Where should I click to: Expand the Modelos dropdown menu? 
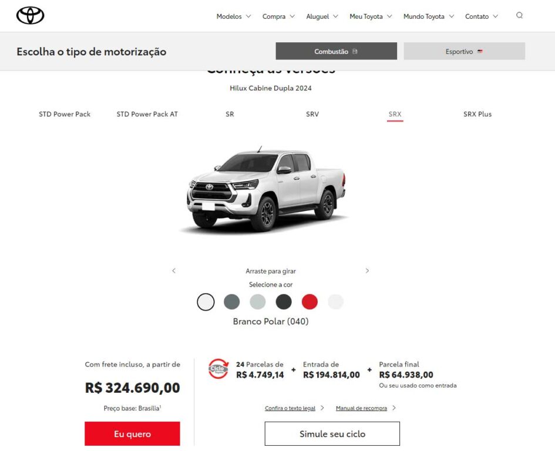coord(234,16)
